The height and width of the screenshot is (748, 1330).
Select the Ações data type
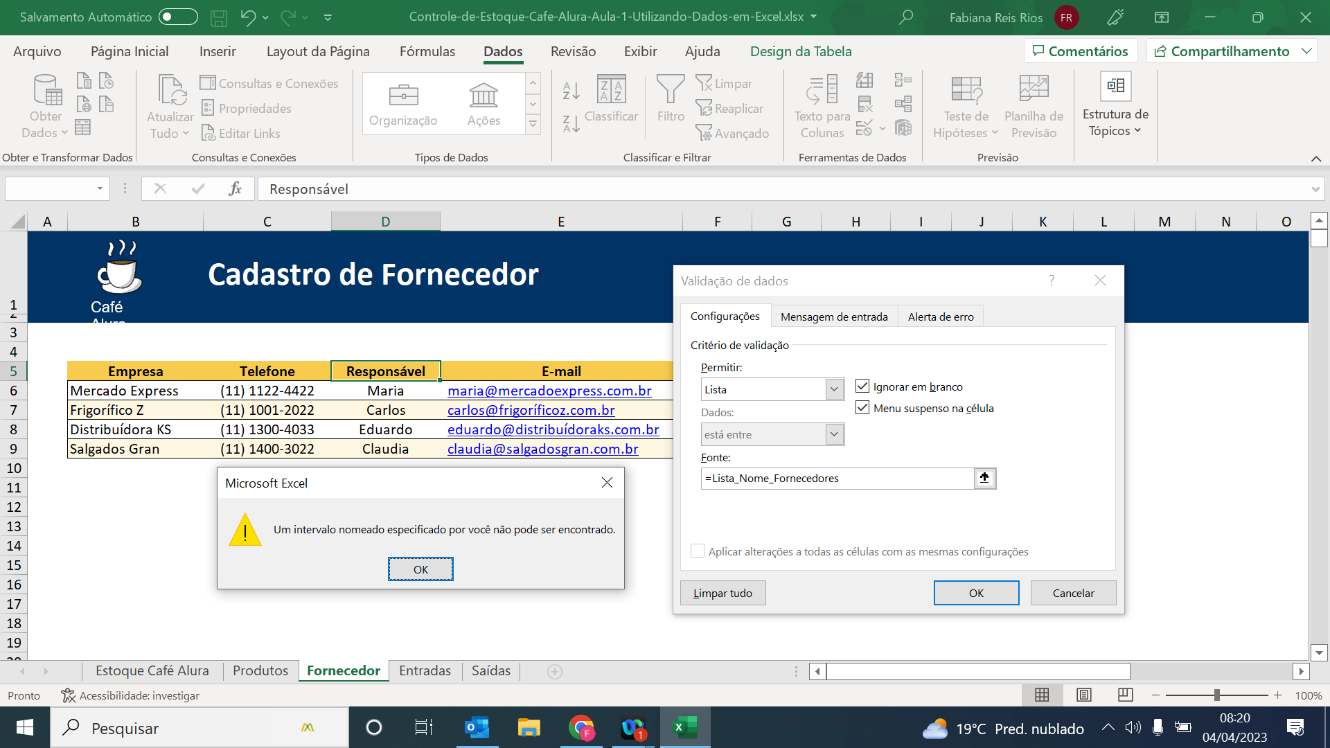coord(484,104)
